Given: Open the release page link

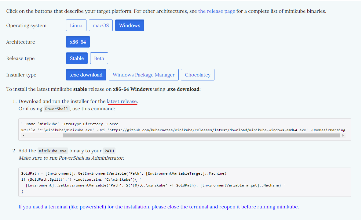Looking at the screenshot, I should [217, 11].
